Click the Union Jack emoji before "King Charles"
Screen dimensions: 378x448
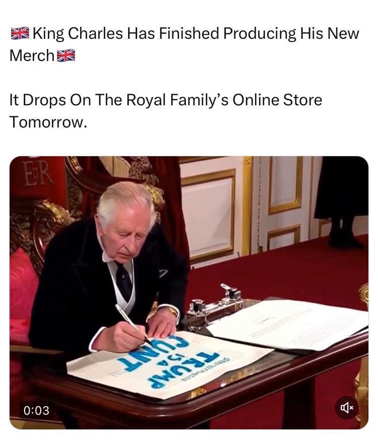point(20,33)
